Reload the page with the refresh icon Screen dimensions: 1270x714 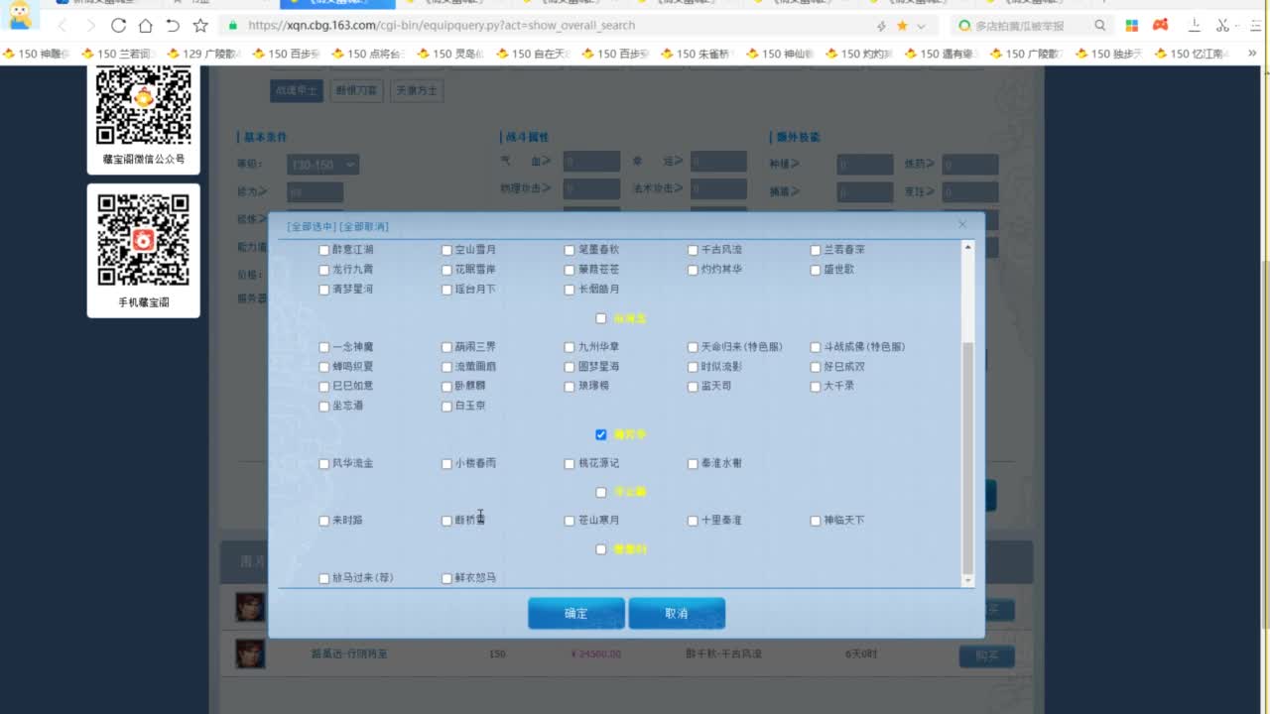118,26
